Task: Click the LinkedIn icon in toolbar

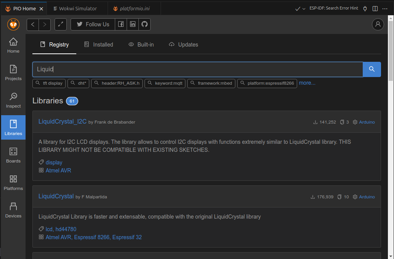Action: click(132, 24)
